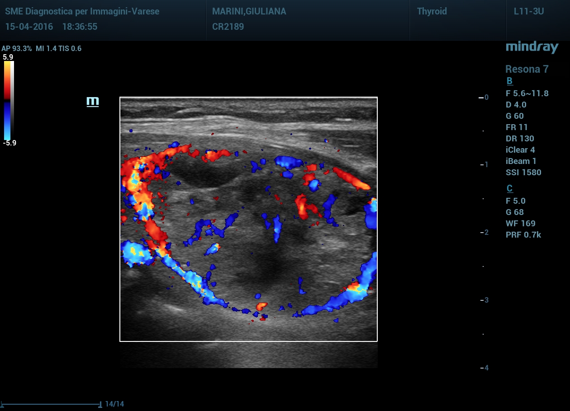The image size is (570, 411).
Task: Click the wall filter WF 169 value
Action: tap(520, 224)
